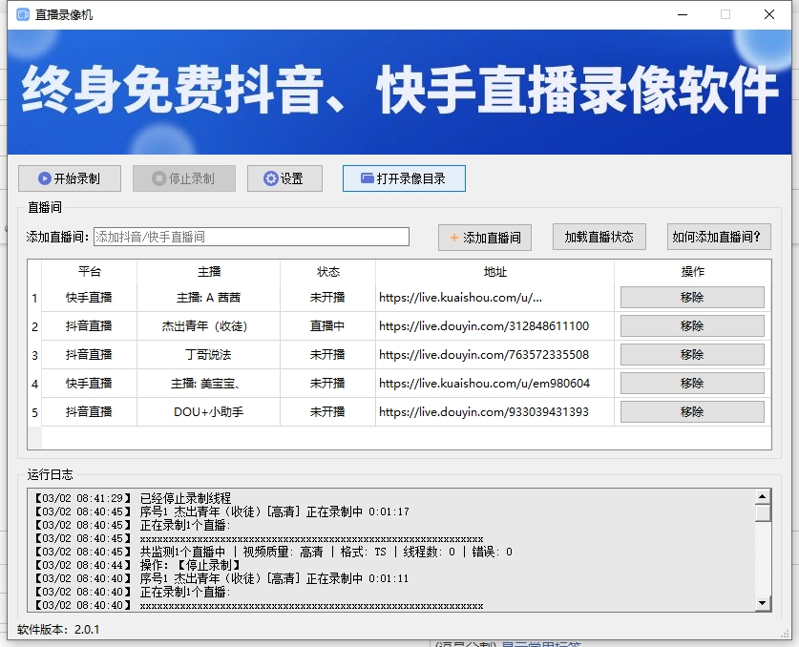This screenshot has width=799, height=647.
Task: Click the greyed-out Stop Recording (停止录制) icon
Action: pyautogui.click(x=158, y=178)
